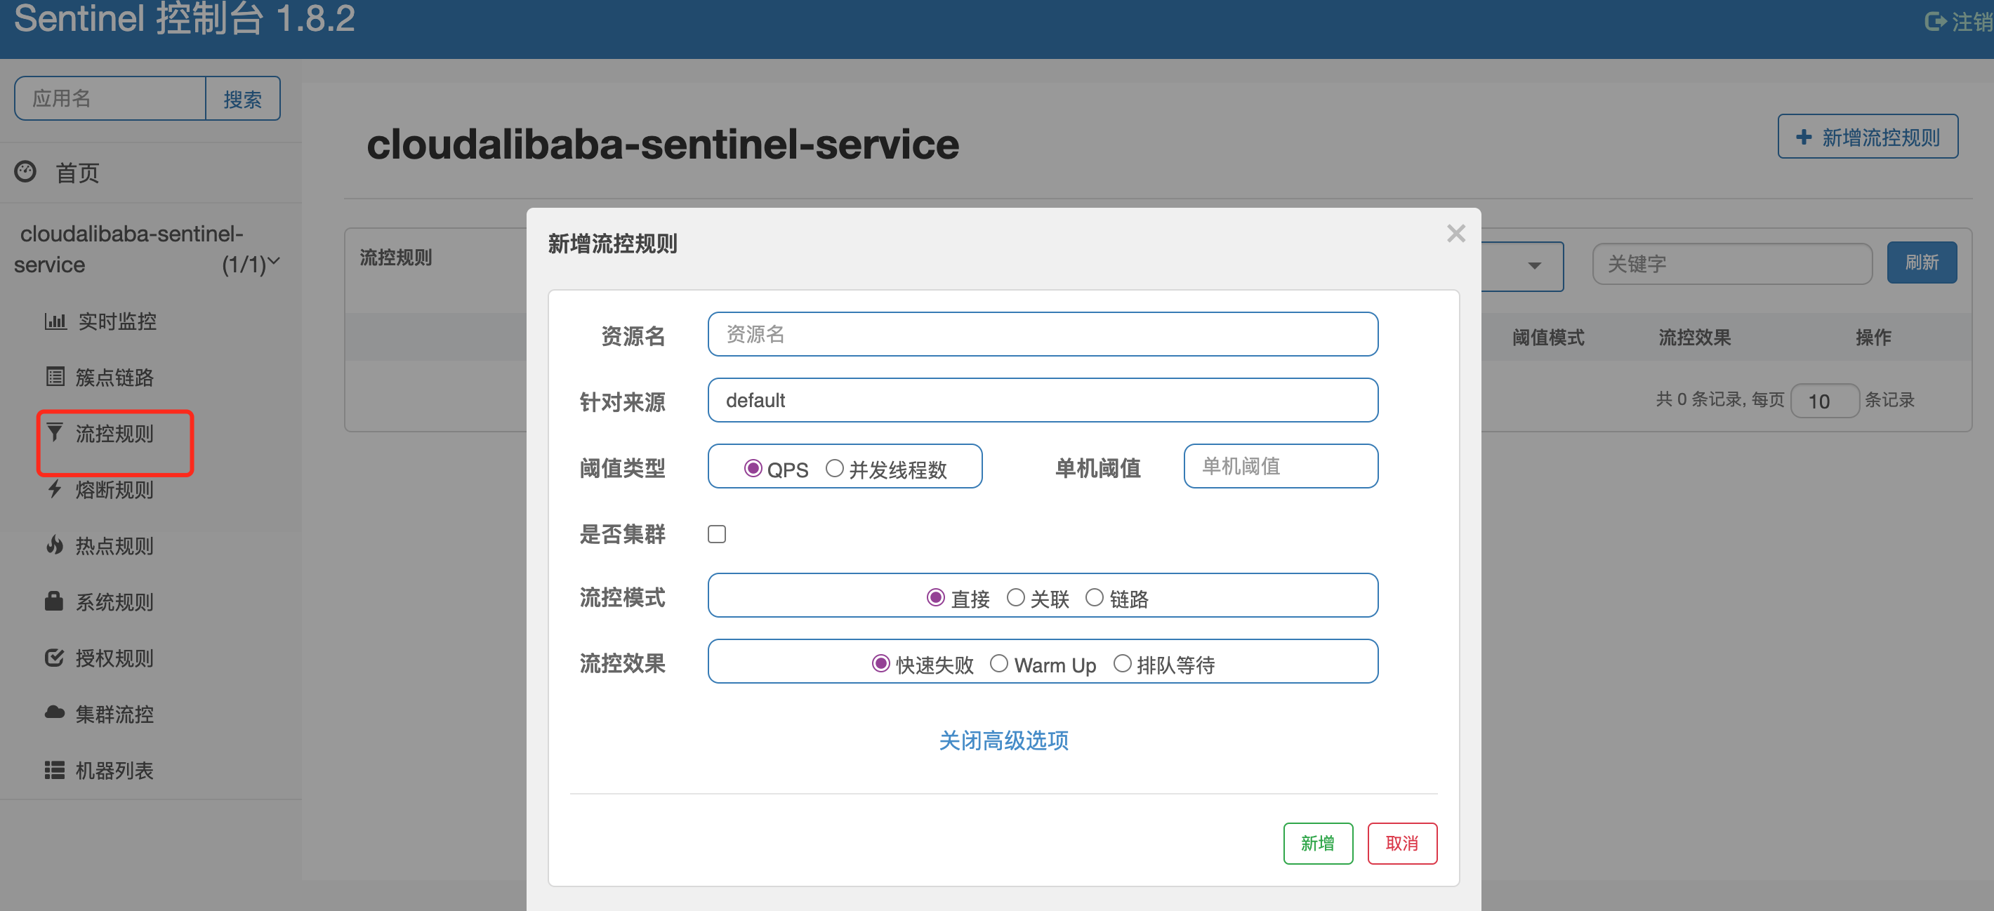Click the 搜索 button

tap(242, 98)
